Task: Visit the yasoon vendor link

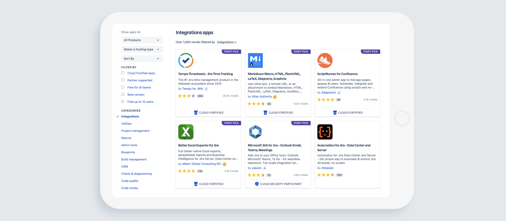Action: (257, 168)
